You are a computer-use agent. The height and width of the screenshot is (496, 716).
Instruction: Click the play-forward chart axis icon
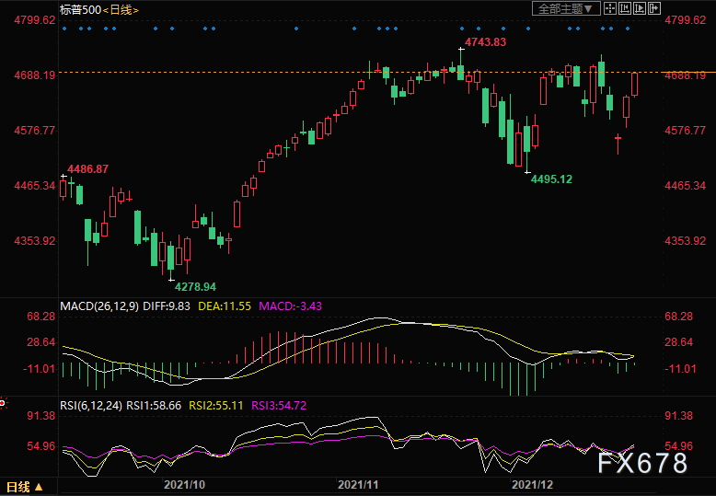[x=640, y=8]
